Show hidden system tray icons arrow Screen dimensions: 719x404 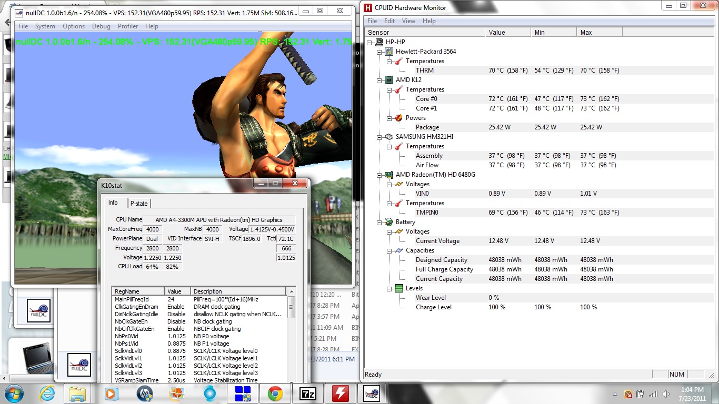click(615, 394)
